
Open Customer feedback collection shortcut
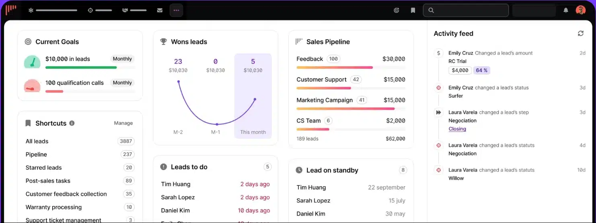80,194
